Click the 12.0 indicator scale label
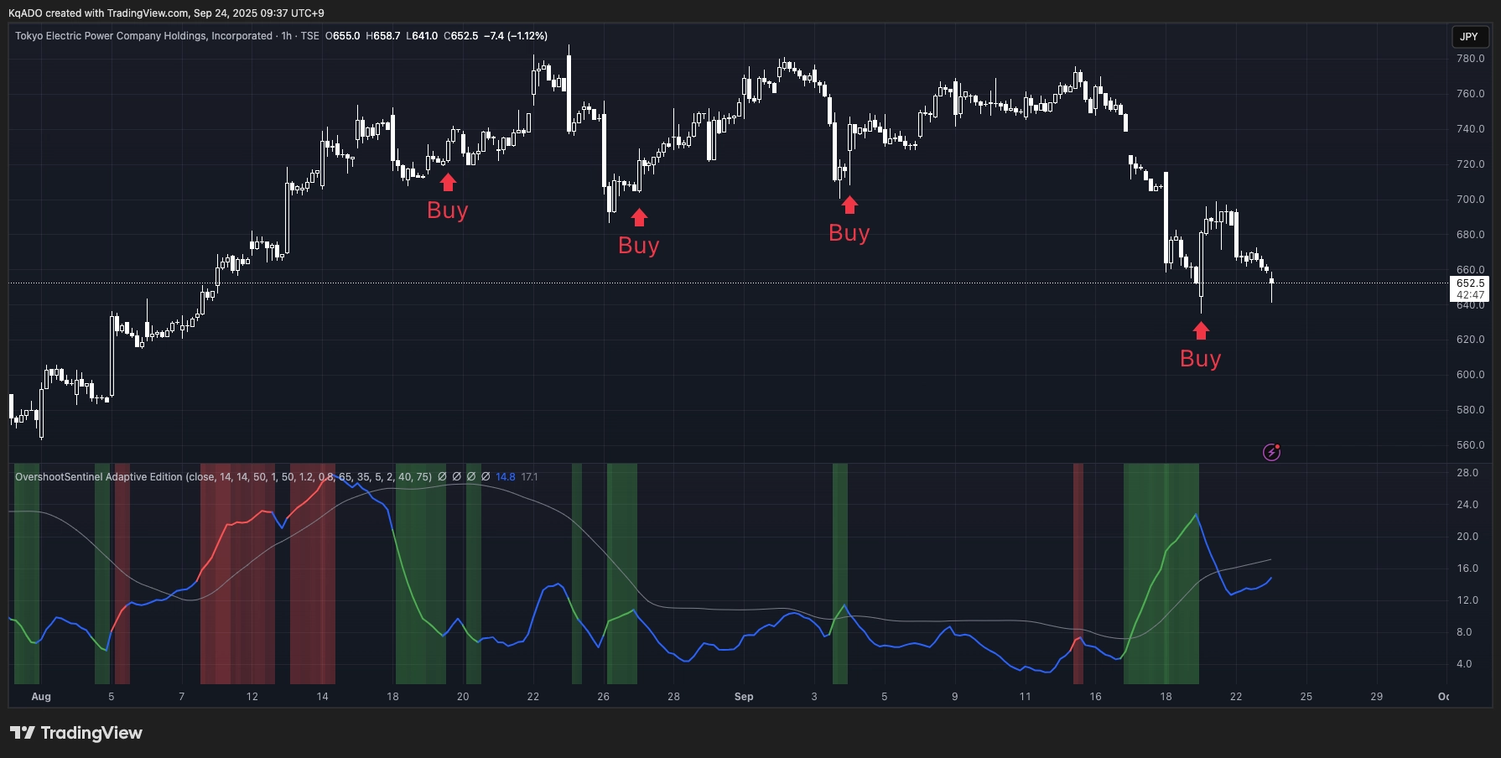Screen dimensions: 1501x758 (1467, 600)
